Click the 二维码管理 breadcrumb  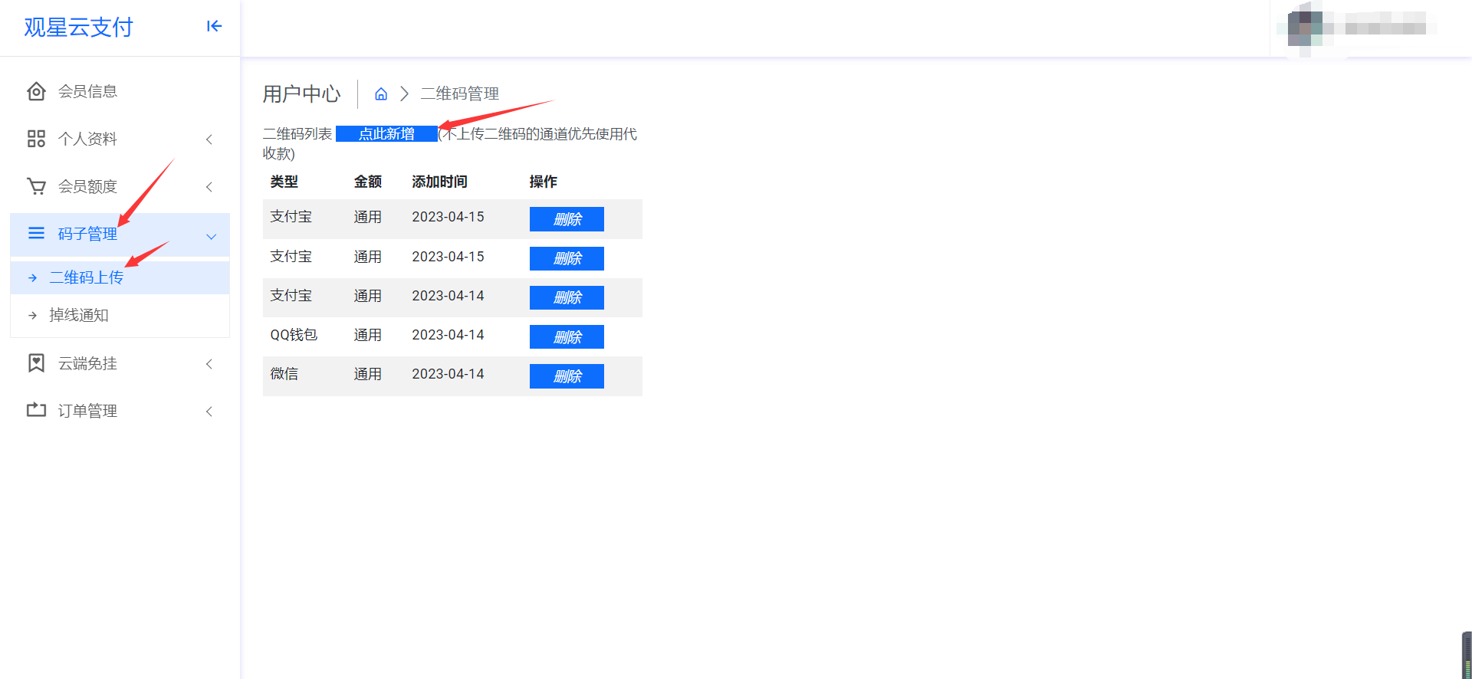click(459, 93)
